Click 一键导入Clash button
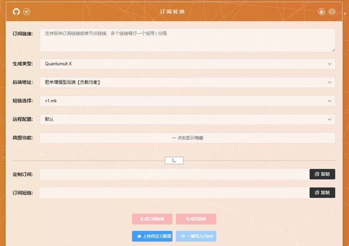This screenshot has height=246, width=349. 196,236
